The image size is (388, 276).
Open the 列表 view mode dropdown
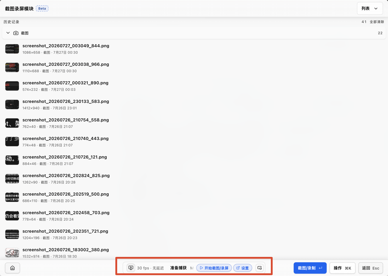pyautogui.click(x=370, y=8)
